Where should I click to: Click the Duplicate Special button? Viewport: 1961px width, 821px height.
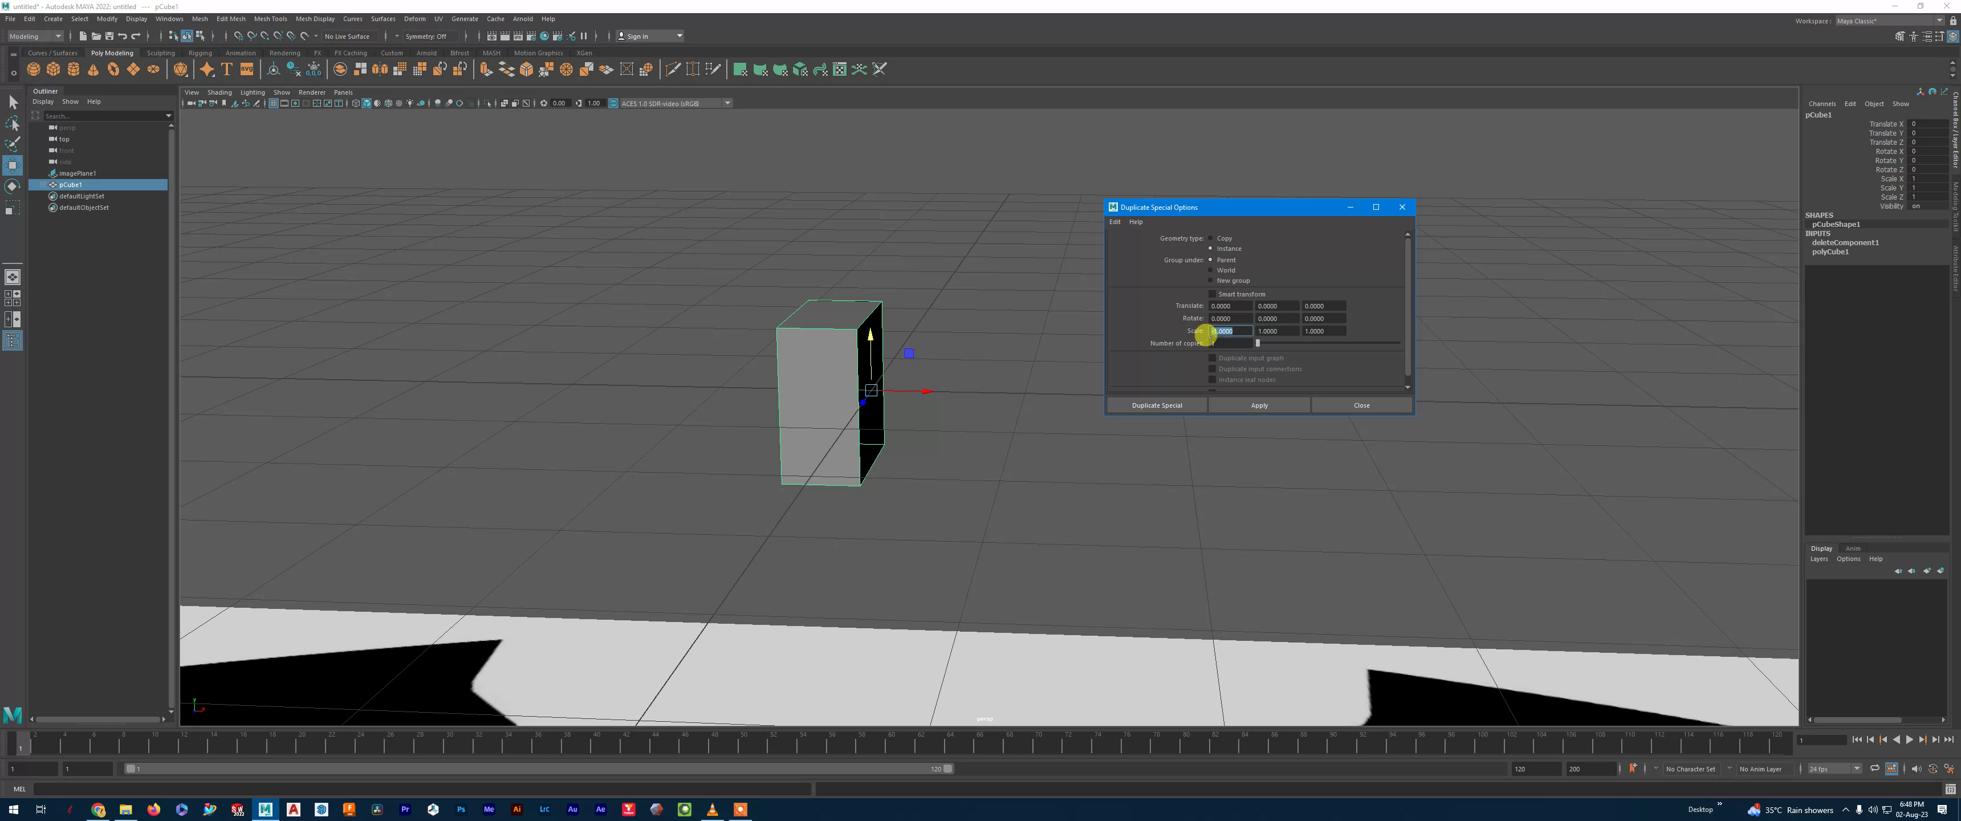click(1156, 405)
